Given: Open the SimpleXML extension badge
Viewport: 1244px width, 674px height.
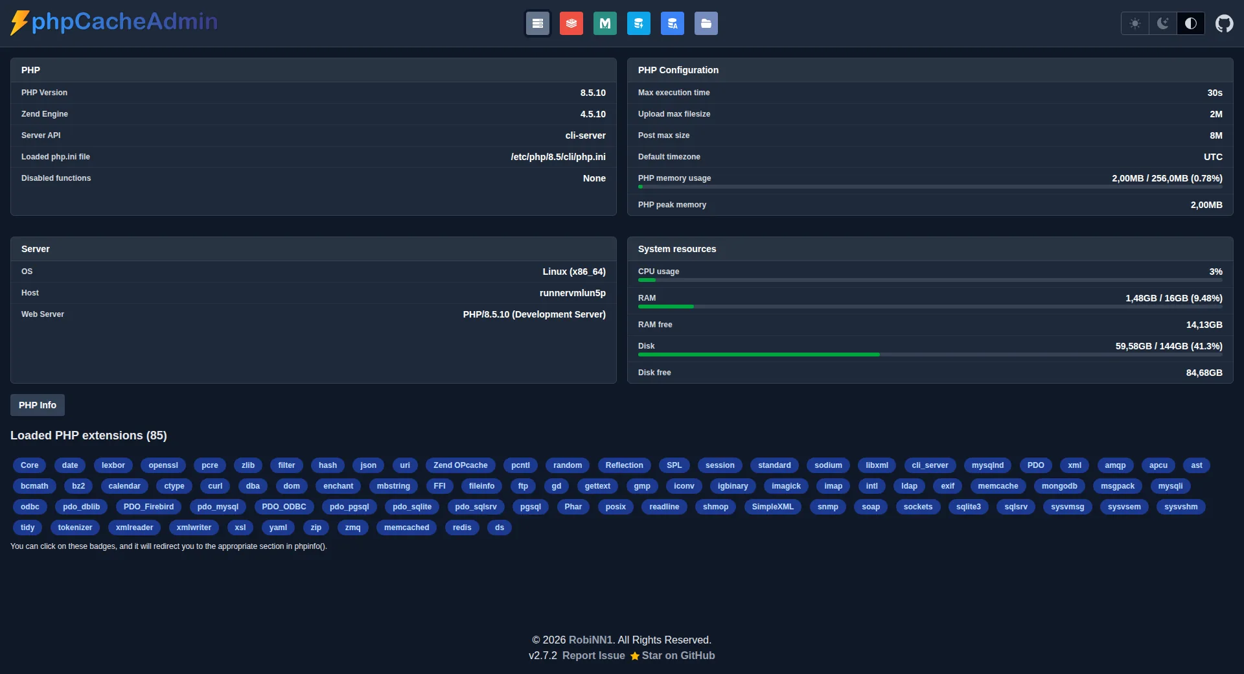Looking at the screenshot, I should 773,507.
